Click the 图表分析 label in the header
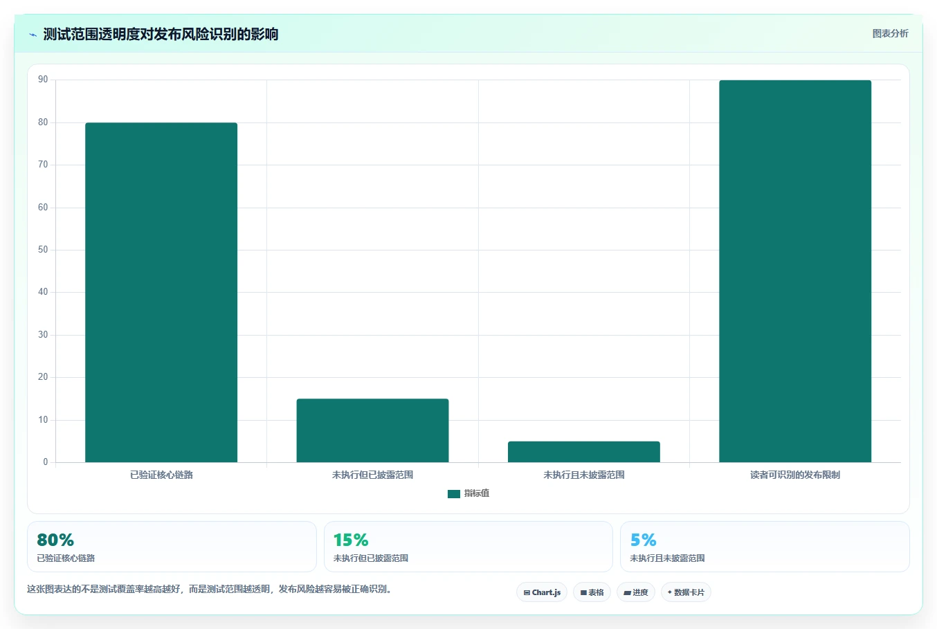Viewport: 937px width, 629px height. (890, 33)
